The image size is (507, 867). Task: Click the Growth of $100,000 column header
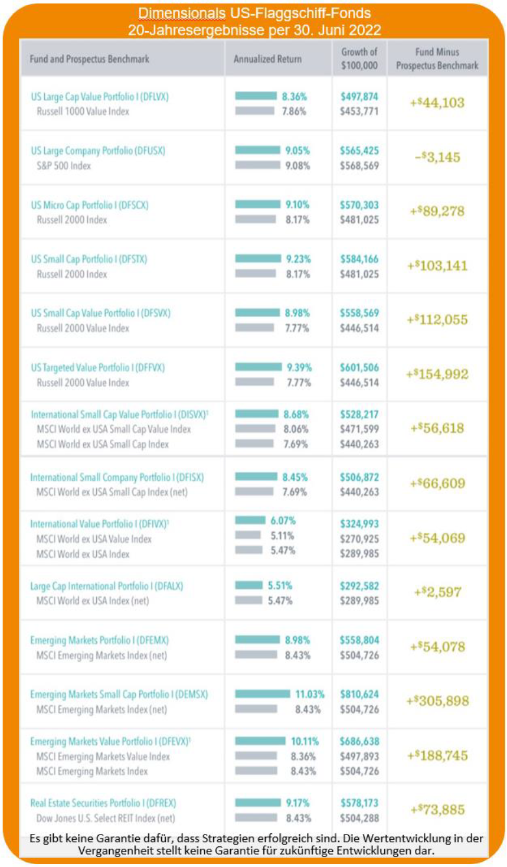pyautogui.click(x=359, y=58)
